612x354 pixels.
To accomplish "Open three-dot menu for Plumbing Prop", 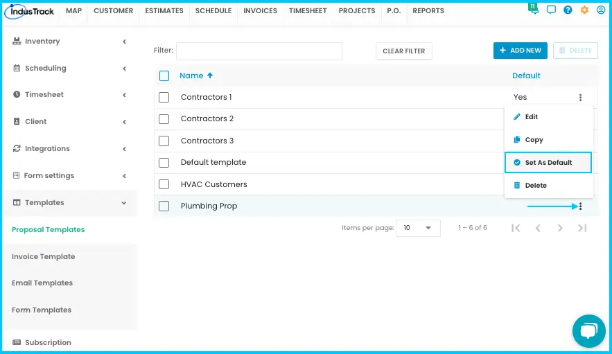I will click(580, 206).
